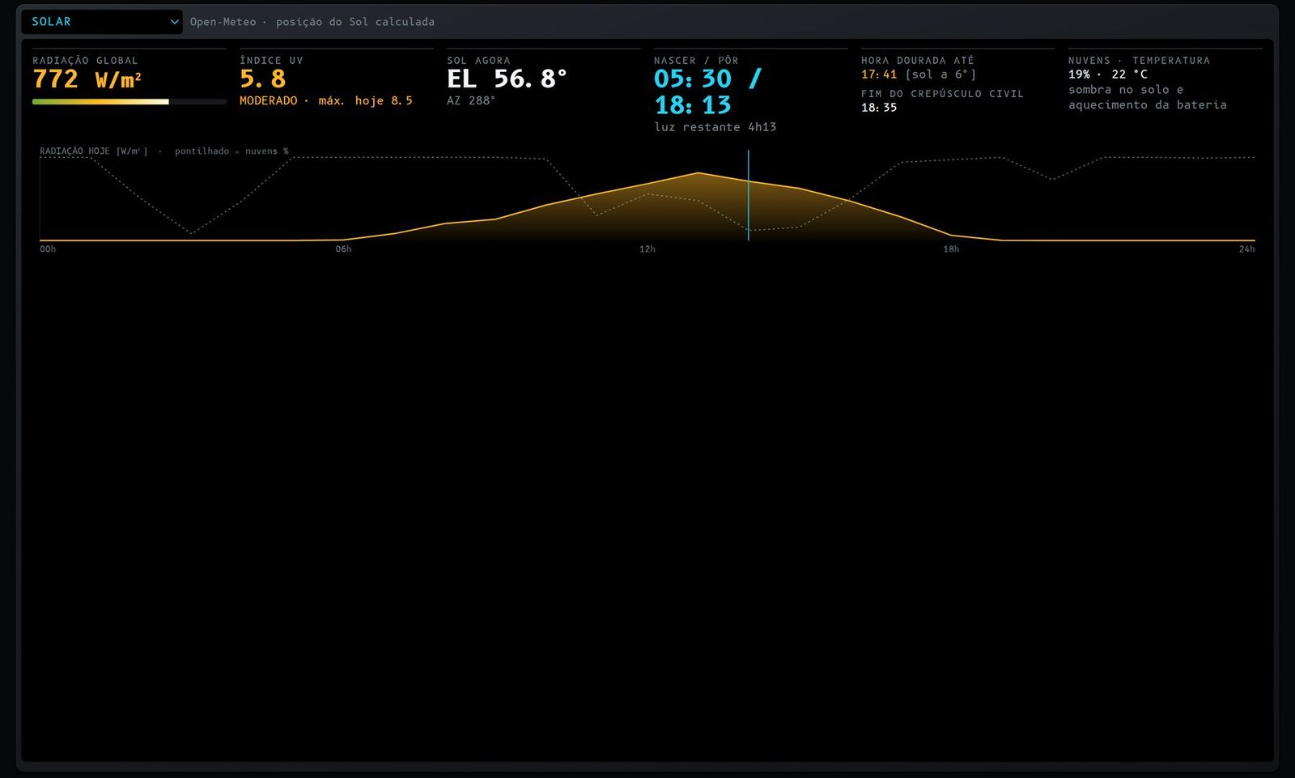Click the sunset time 18:13
Image resolution: width=1295 pixels, height=778 pixels.
pyautogui.click(x=693, y=105)
